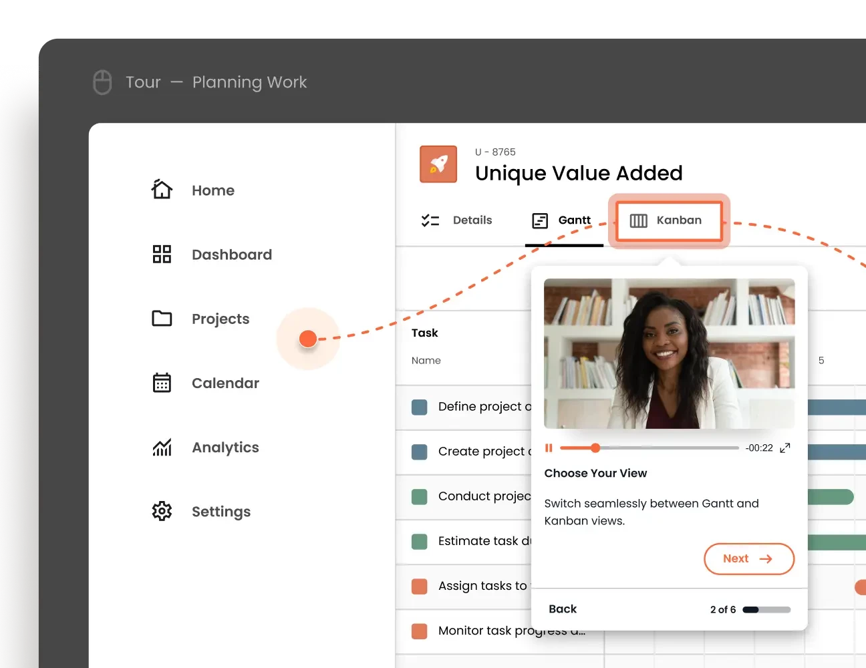
Task: Switch to the Gantt tab
Action: 561,220
